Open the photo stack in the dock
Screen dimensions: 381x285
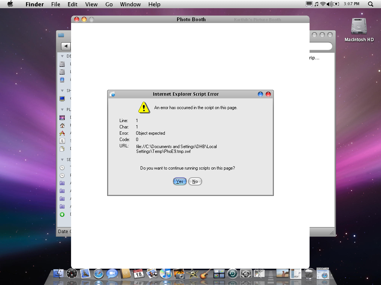pyautogui.click(x=282, y=273)
